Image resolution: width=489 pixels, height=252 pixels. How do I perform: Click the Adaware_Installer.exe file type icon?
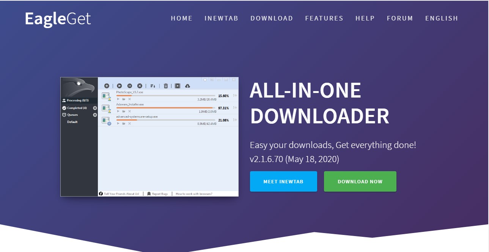coord(106,109)
